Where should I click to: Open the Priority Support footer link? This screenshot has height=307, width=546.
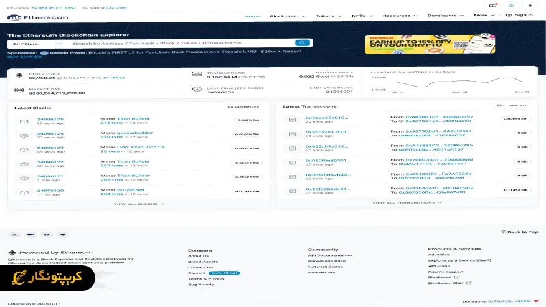click(446, 272)
